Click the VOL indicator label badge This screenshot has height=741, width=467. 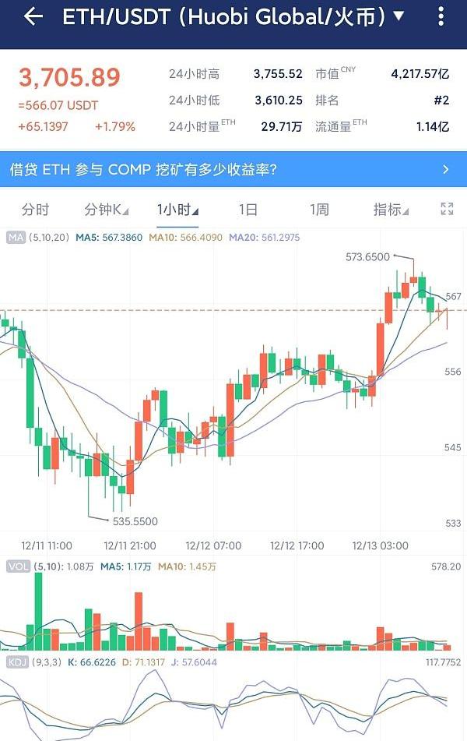(x=16, y=566)
